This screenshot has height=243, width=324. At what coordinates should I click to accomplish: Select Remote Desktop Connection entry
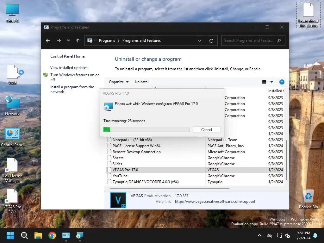coord(137,152)
